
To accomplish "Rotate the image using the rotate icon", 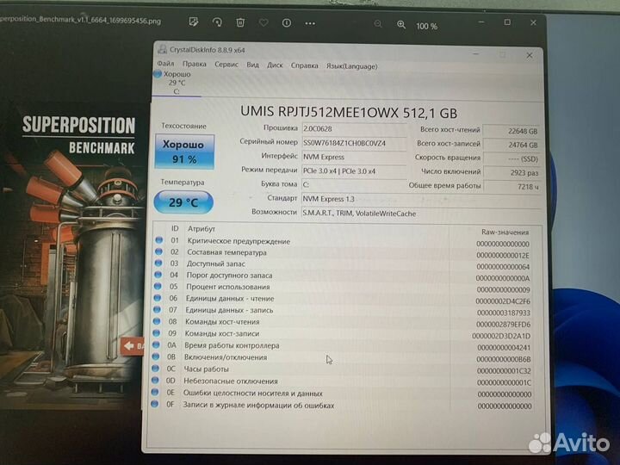I will (x=217, y=22).
